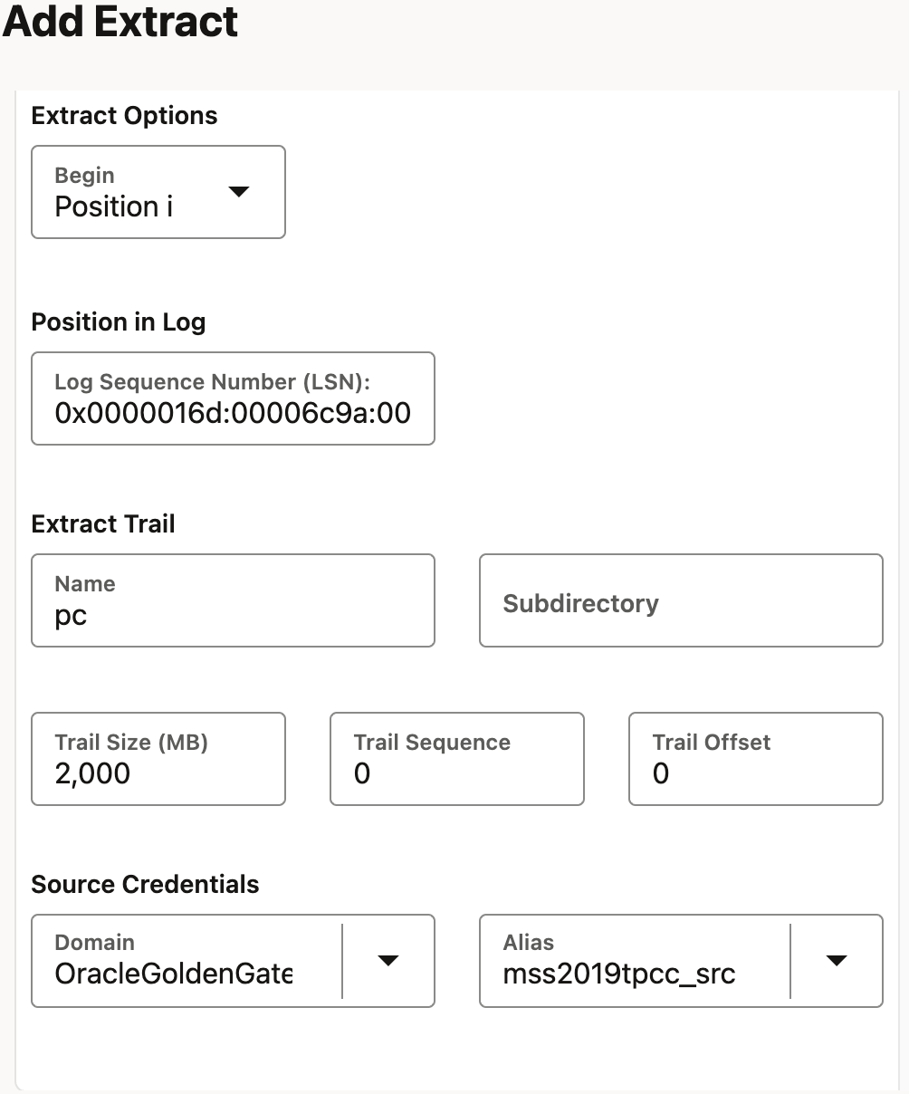Select the Alias value mss2019tpcc_src
This screenshot has height=1094, width=909.
pos(619,974)
